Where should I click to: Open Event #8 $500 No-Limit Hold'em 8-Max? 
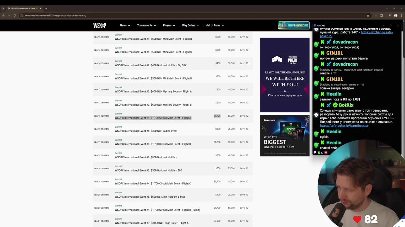point(150,197)
